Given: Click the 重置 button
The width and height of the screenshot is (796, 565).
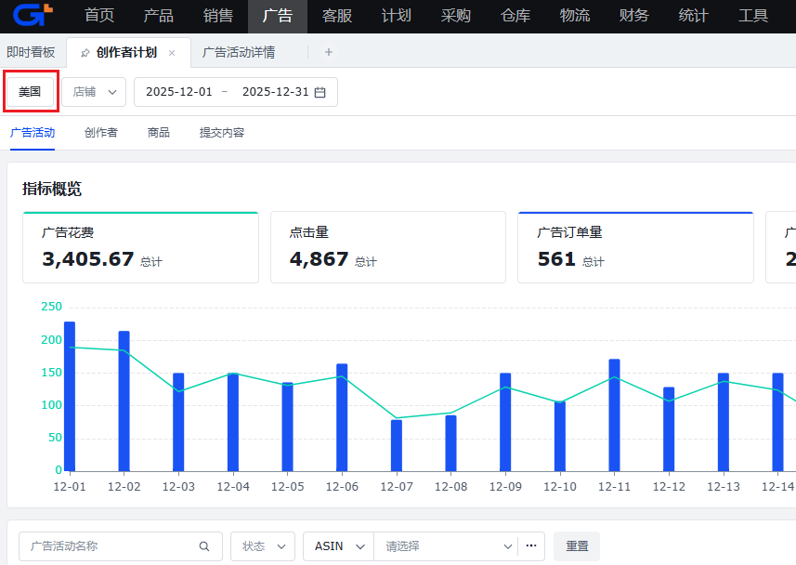Looking at the screenshot, I should 577,546.
